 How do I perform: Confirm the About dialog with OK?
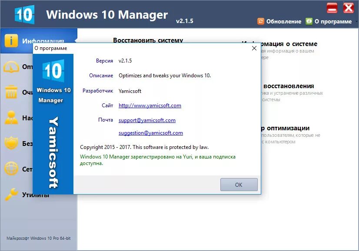239,185
